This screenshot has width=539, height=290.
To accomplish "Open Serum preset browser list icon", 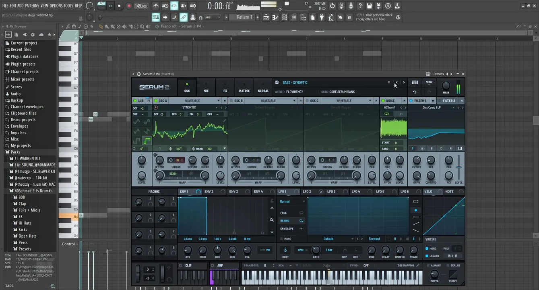I will pyautogui.click(x=415, y=82).
